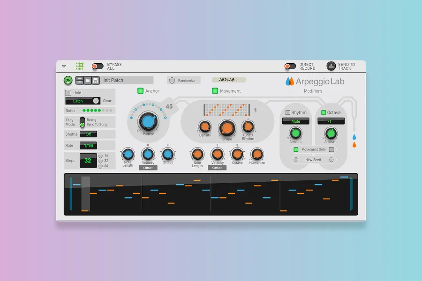Click the green dot grid icon
This screenshot has height=281, width=422.
pyautogui.click(x=80, y=66)
